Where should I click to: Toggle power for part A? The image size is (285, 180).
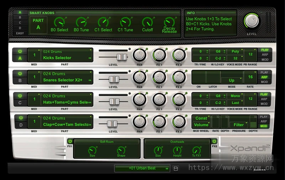20,51
